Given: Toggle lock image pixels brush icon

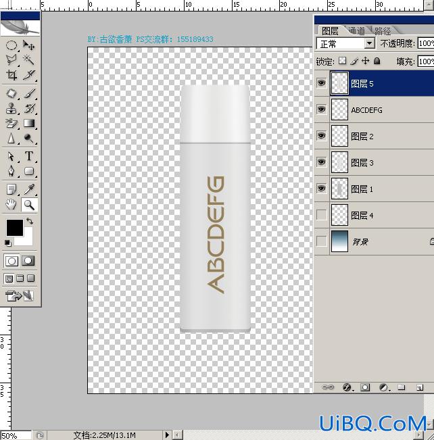Looking at the screenshot, I should (x=354, y=61).
